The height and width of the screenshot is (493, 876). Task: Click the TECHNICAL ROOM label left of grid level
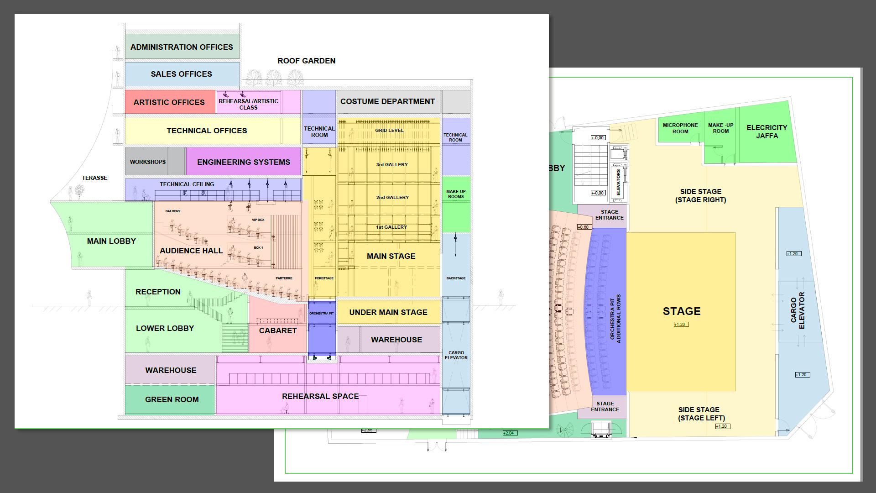pos(319,131)
